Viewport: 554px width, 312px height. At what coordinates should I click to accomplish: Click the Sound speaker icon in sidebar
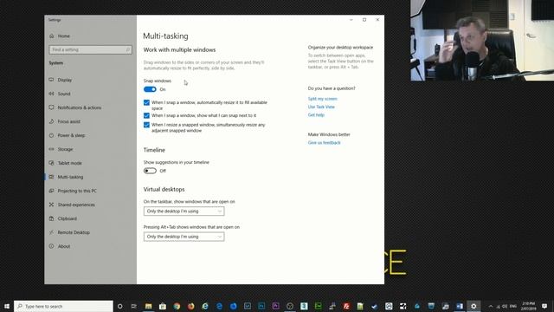point(52,94)
